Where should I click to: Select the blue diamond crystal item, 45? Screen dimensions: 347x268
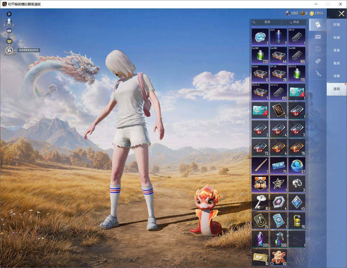297,202
